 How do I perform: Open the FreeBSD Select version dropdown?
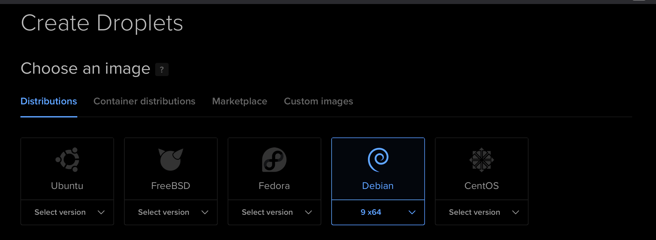click(171, 212)
